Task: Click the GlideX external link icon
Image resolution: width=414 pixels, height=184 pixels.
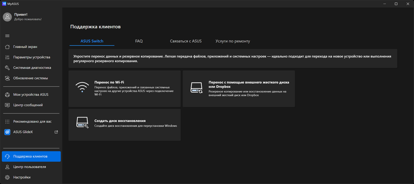Action: [x=56, y=132]
